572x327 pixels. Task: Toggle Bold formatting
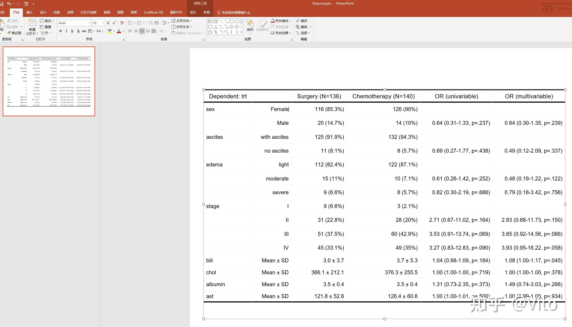[60, 31]
